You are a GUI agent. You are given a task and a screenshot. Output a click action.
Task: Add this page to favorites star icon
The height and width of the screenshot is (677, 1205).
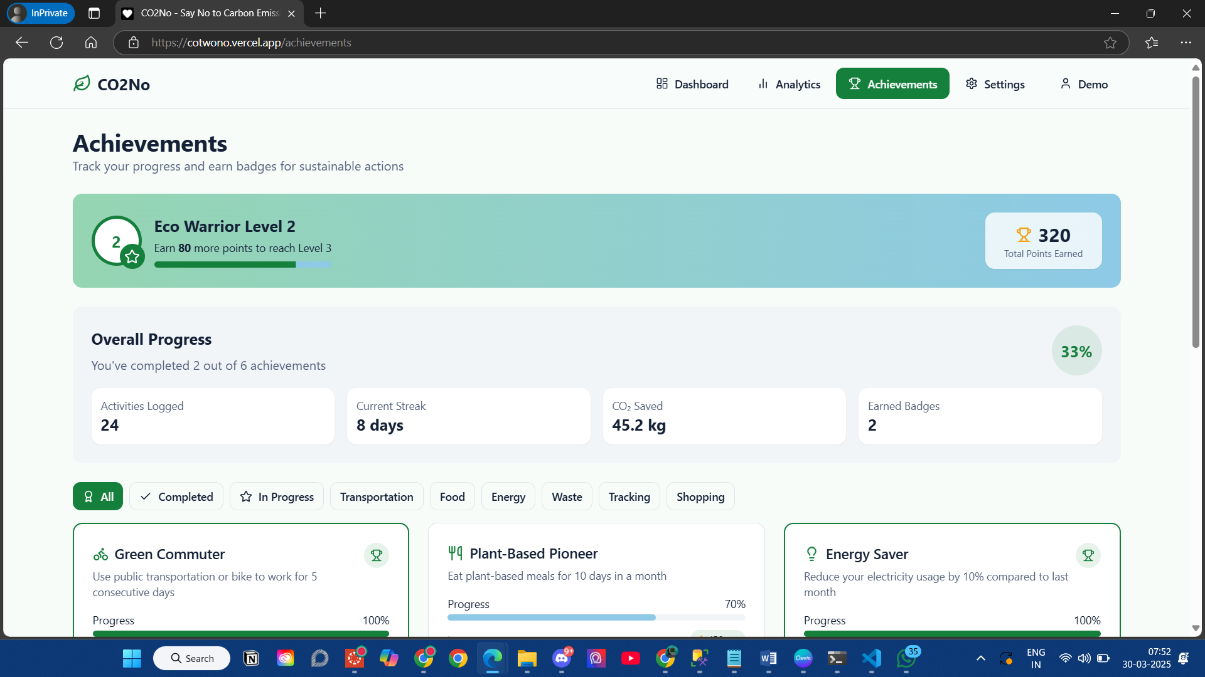coord(1110,43)
